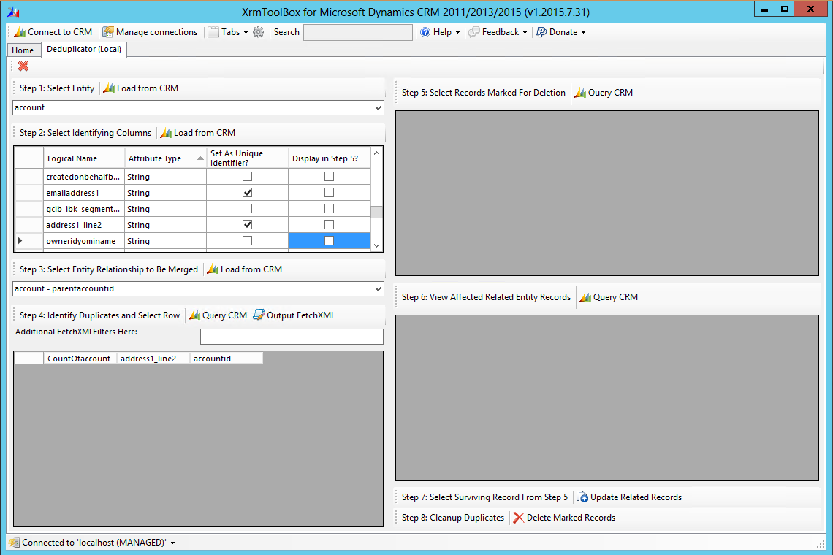
Task: Run Query CRM in Step 5
Action: (604, 93)
